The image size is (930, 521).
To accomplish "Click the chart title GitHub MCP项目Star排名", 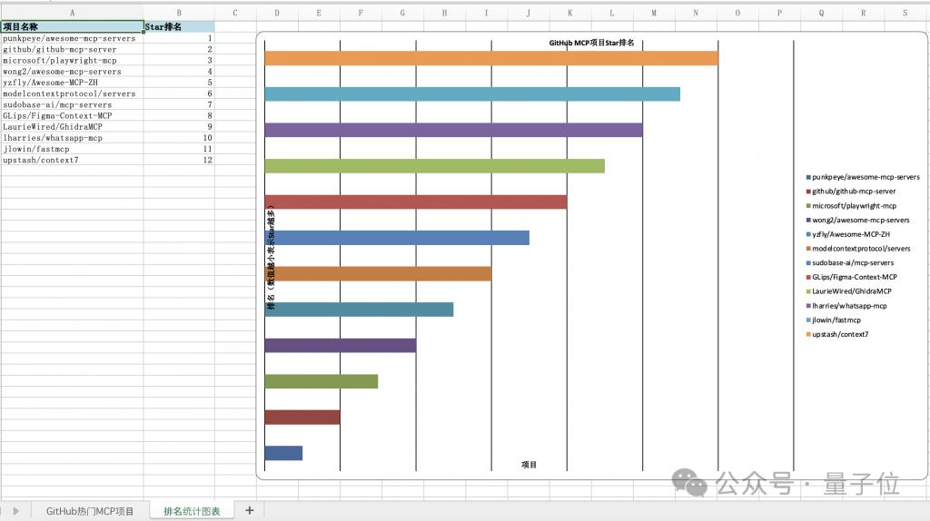I will point(591,43).
